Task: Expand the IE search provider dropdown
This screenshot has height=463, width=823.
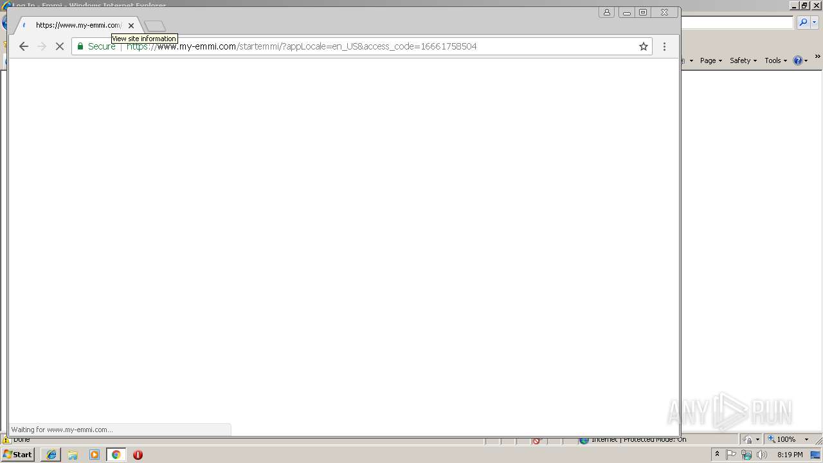Action: click(815, 23)
